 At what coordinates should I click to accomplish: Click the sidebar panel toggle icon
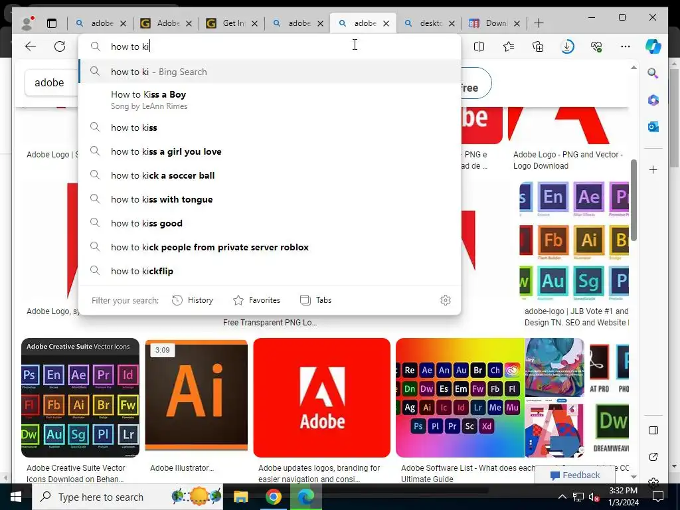(653, 430)
